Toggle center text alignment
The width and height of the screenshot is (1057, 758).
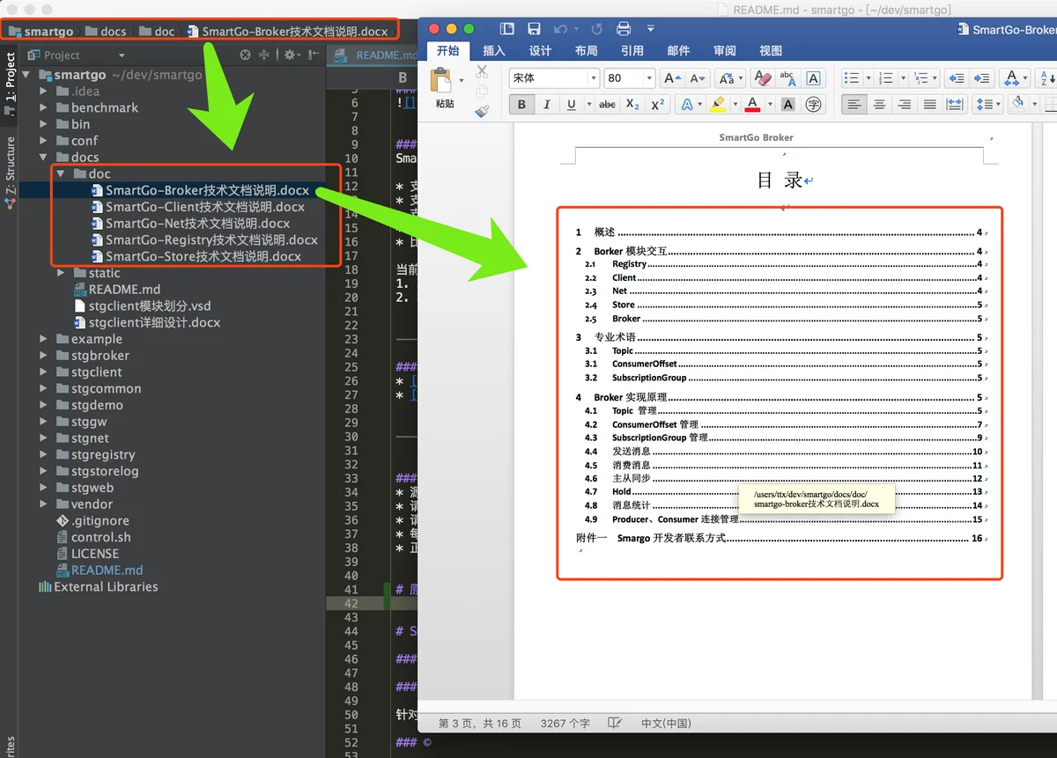(x=879, y=105)
